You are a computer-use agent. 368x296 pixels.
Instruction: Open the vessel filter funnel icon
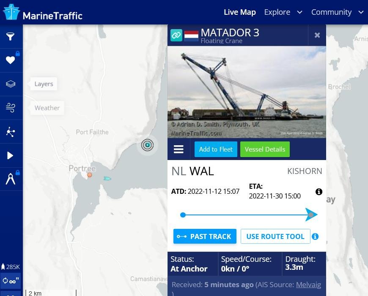(10, 36)
